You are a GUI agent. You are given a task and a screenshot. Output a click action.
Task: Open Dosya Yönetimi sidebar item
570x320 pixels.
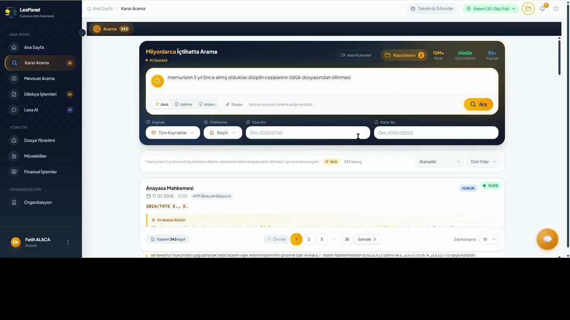[41, 140]
